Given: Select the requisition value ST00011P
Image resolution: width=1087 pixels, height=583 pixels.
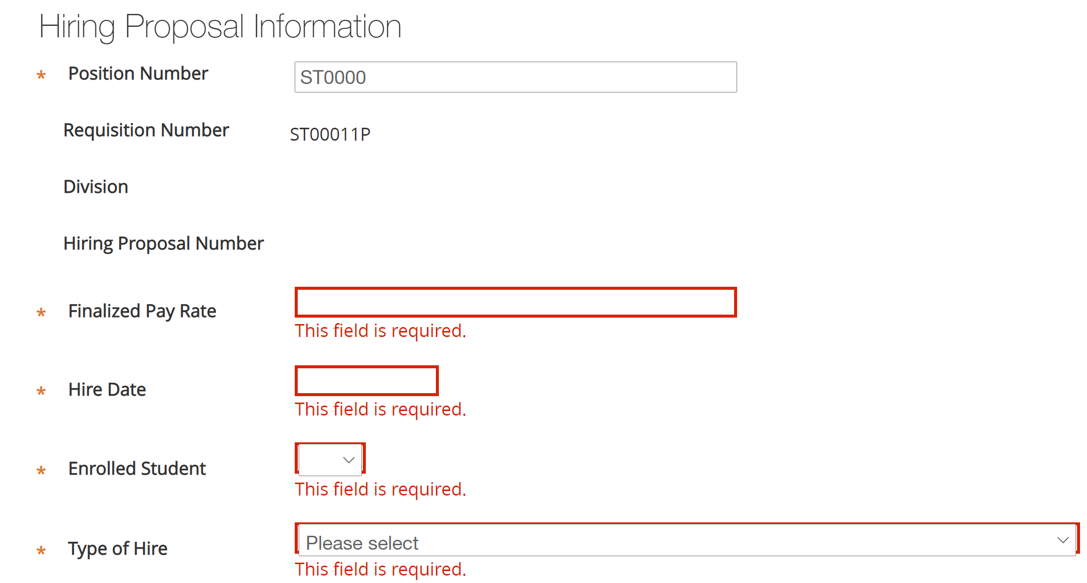Looking at the screenshot, I should 330,134.
